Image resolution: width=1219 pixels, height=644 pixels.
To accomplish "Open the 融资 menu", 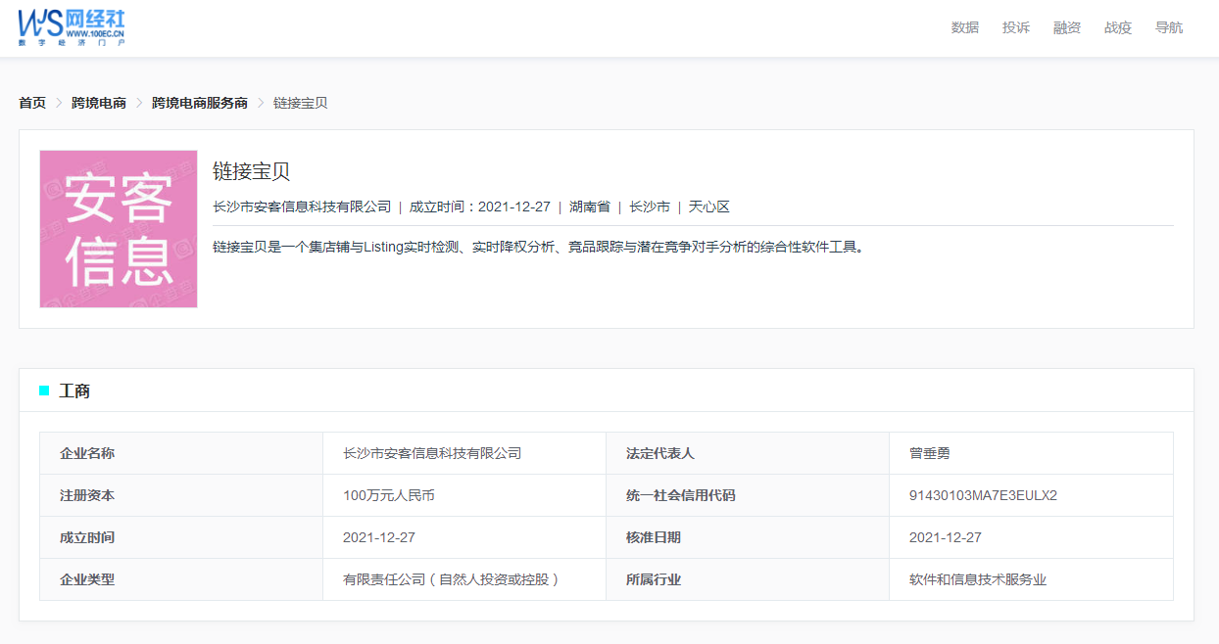I will click(x=1067, y=27).
